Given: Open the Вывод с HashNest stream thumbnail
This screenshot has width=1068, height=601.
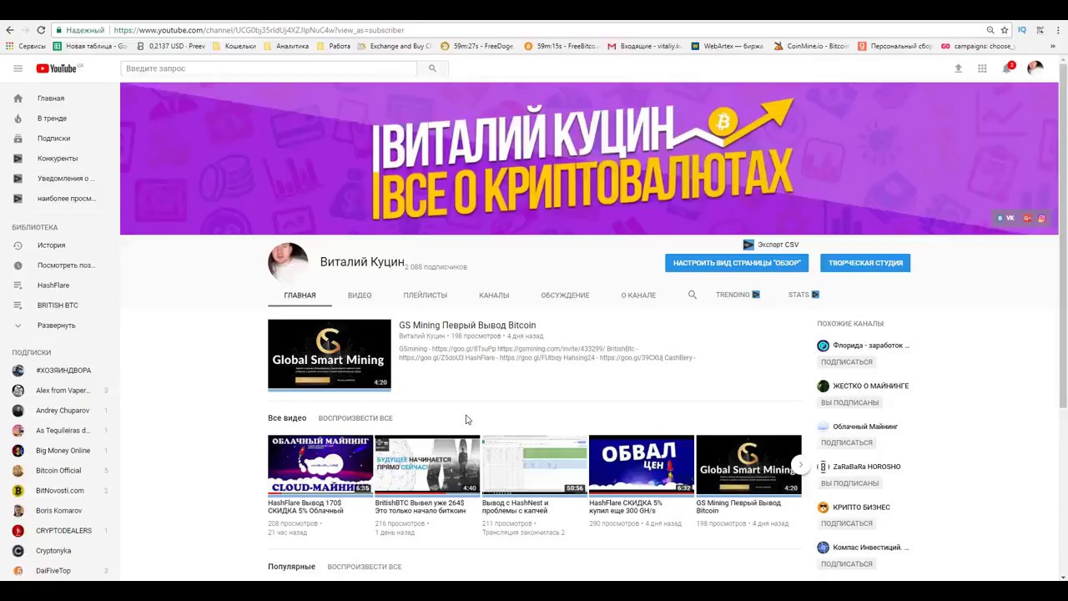Looking at the screenshot, I should click(534, 465).
